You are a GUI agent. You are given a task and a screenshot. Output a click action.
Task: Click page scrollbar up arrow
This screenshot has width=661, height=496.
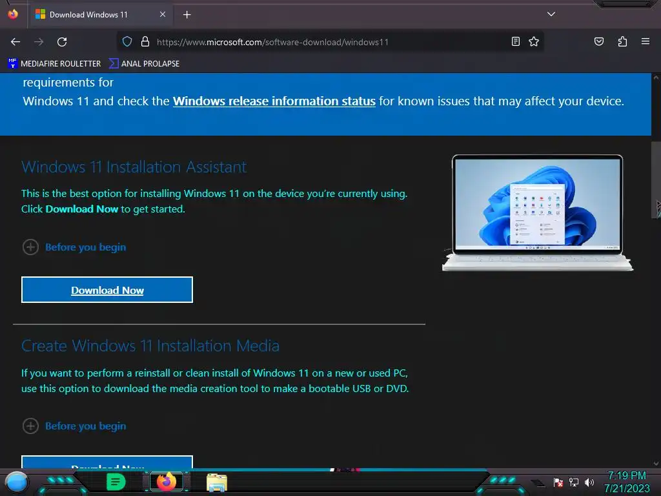pos(656,77)
